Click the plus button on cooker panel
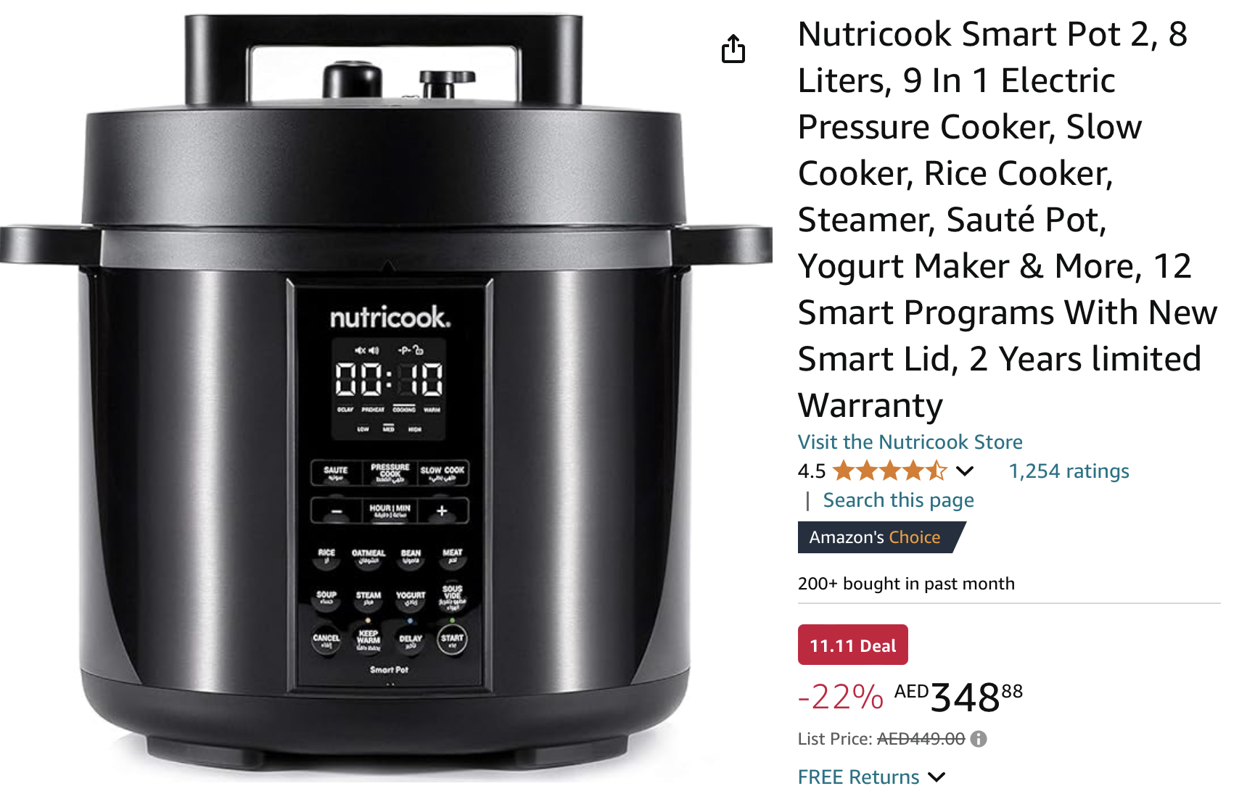This screenshot has height=786, width=1247. [442, 511]
